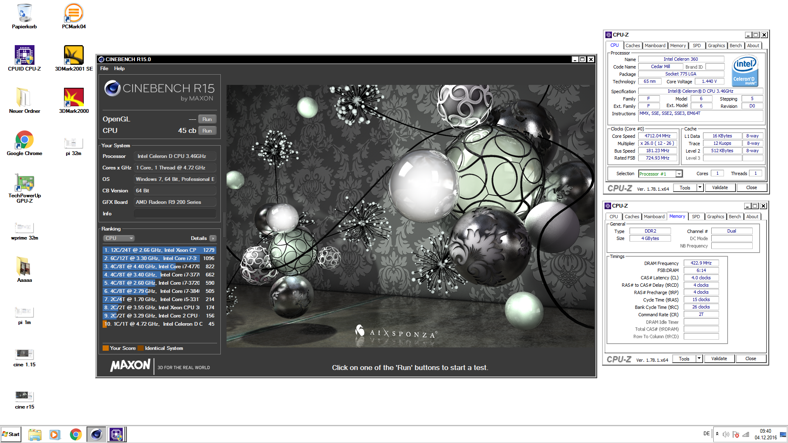Select the pi 1m desktop file

tap(24, 315)
